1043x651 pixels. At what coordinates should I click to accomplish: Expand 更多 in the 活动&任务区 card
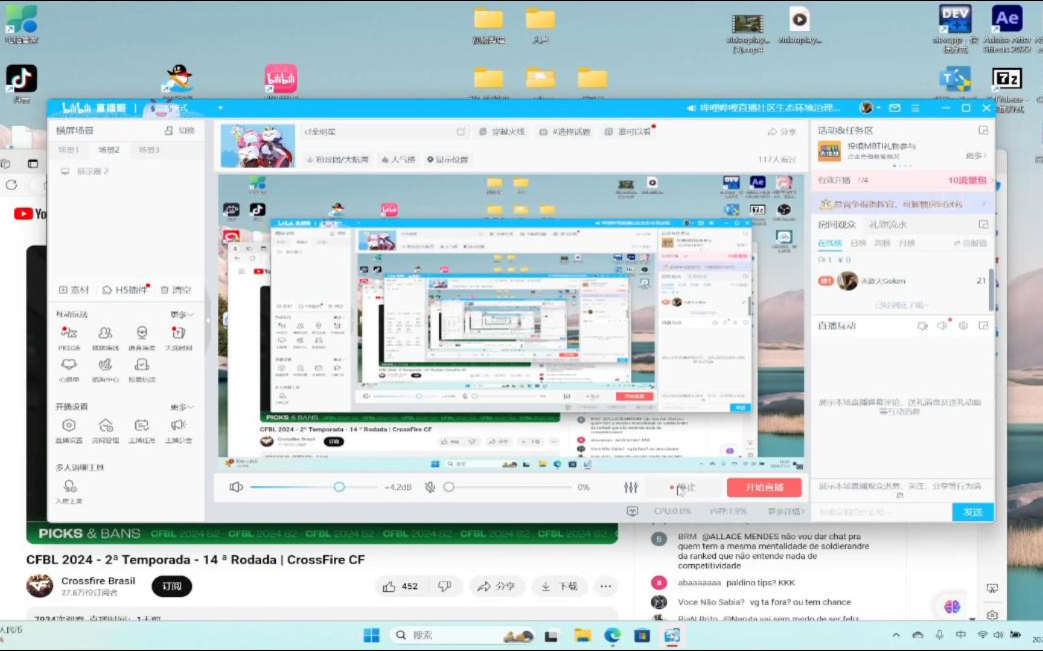coord(976,156)
